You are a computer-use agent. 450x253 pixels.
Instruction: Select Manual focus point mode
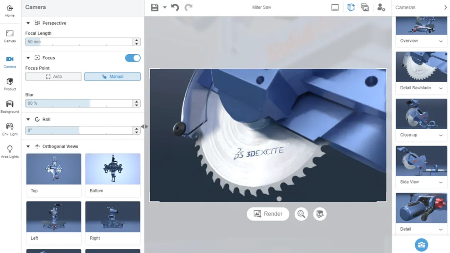coord(112,77)
